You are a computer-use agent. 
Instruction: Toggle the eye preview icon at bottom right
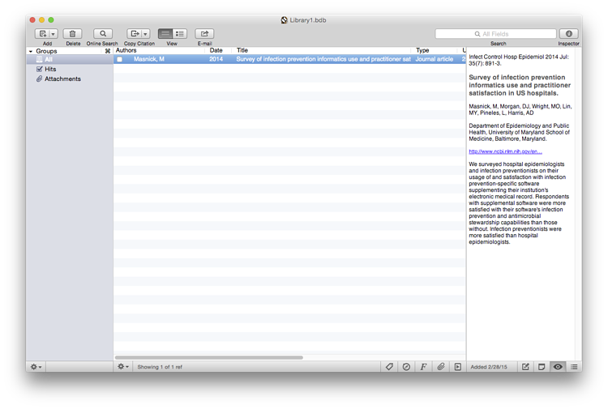[558, 367]
